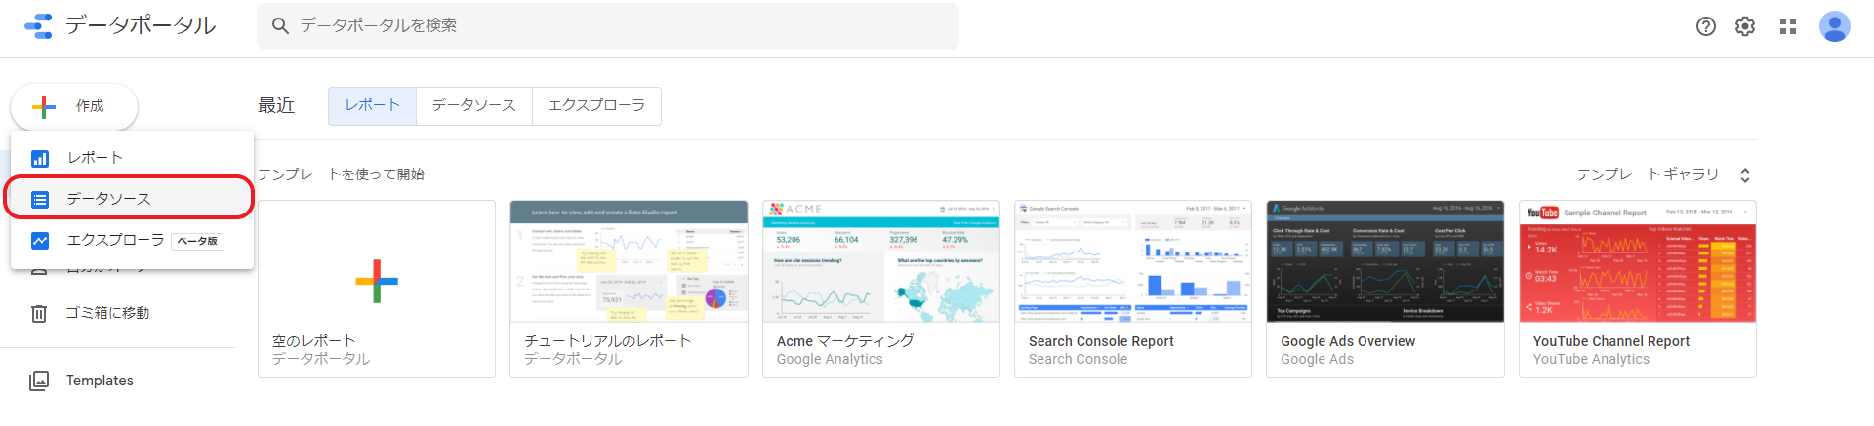Open ゴミ箱に移動 in the sidebar
The height and width of the screenshot is (426, 1874).
pos(107,313)
